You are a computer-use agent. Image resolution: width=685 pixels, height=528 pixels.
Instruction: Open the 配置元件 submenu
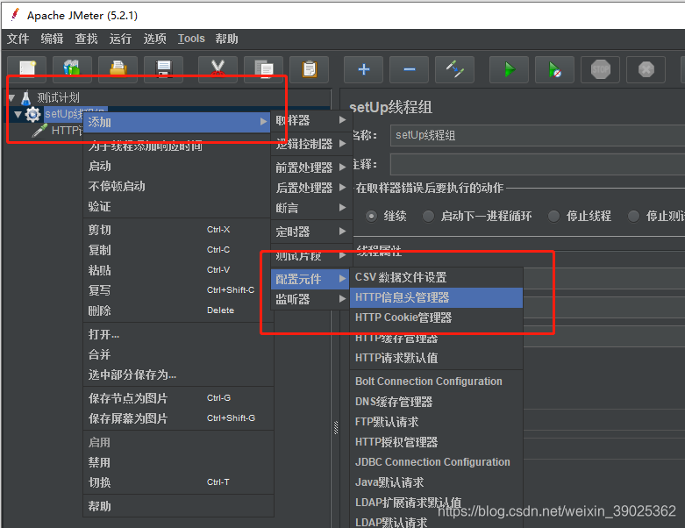pos(310,279)
